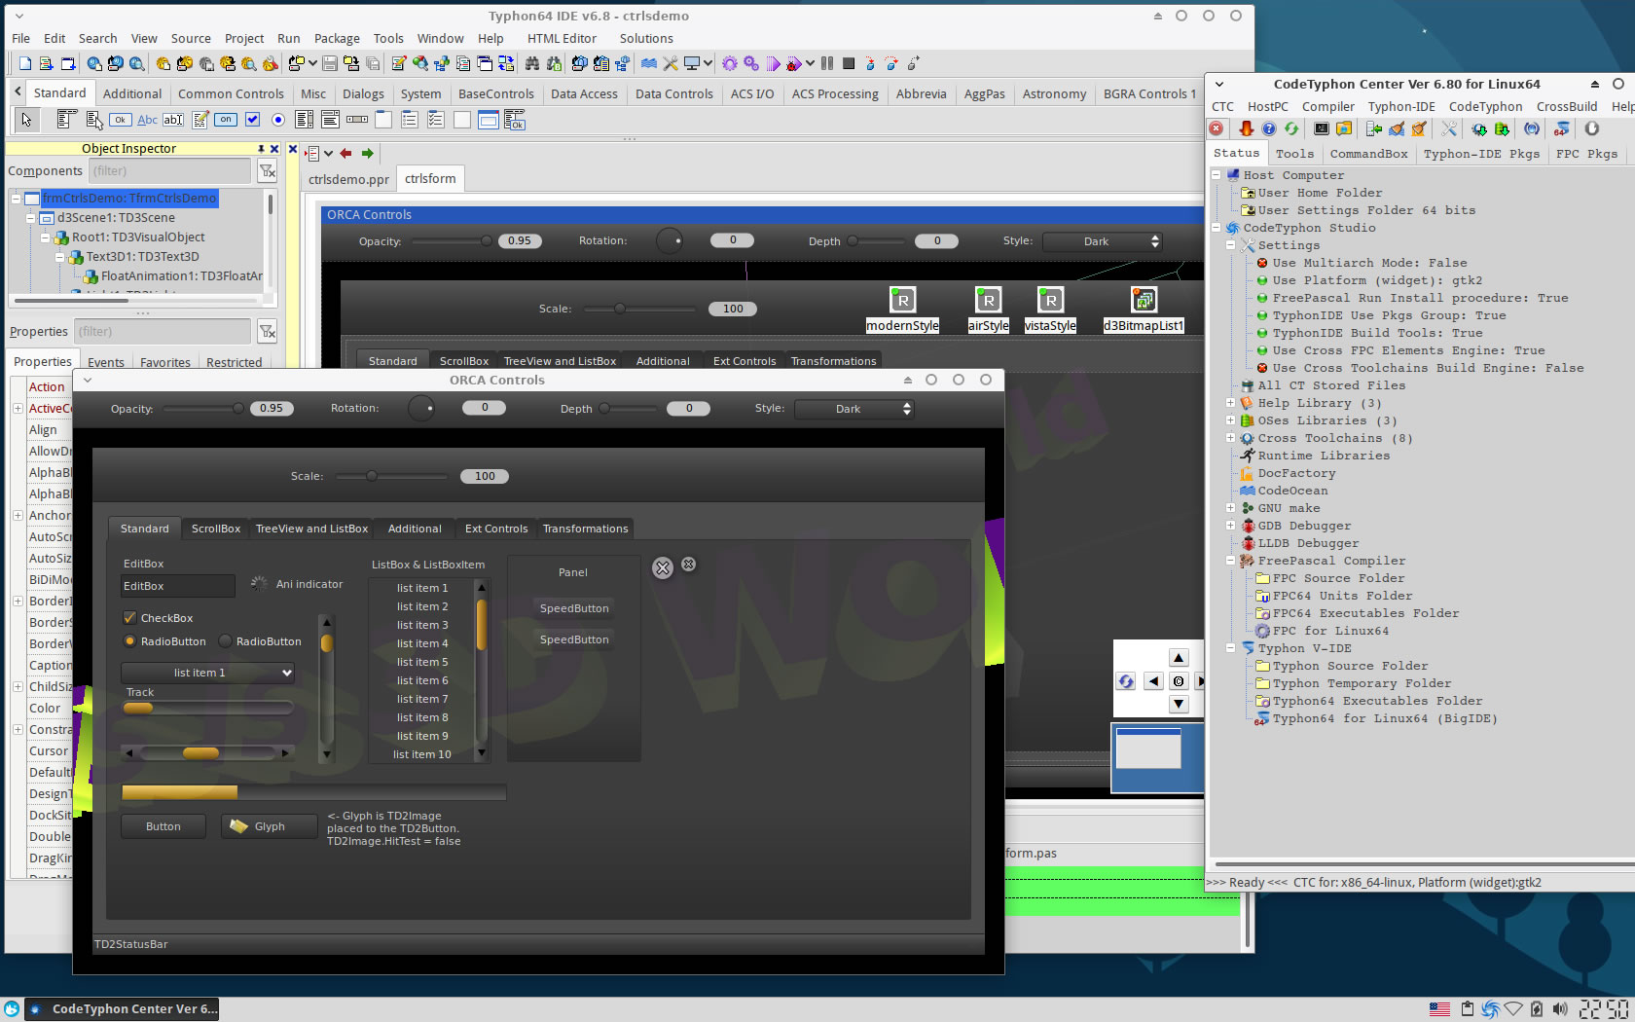Click the Glyph button in ORCA Controls

[270, 826]
